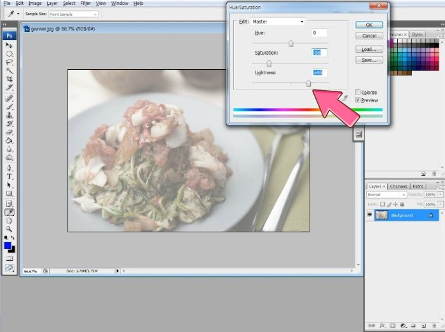The width and height of the screenshot is (445, 332).
Task: Add a layer mask icon
Action: click(392, 326)
